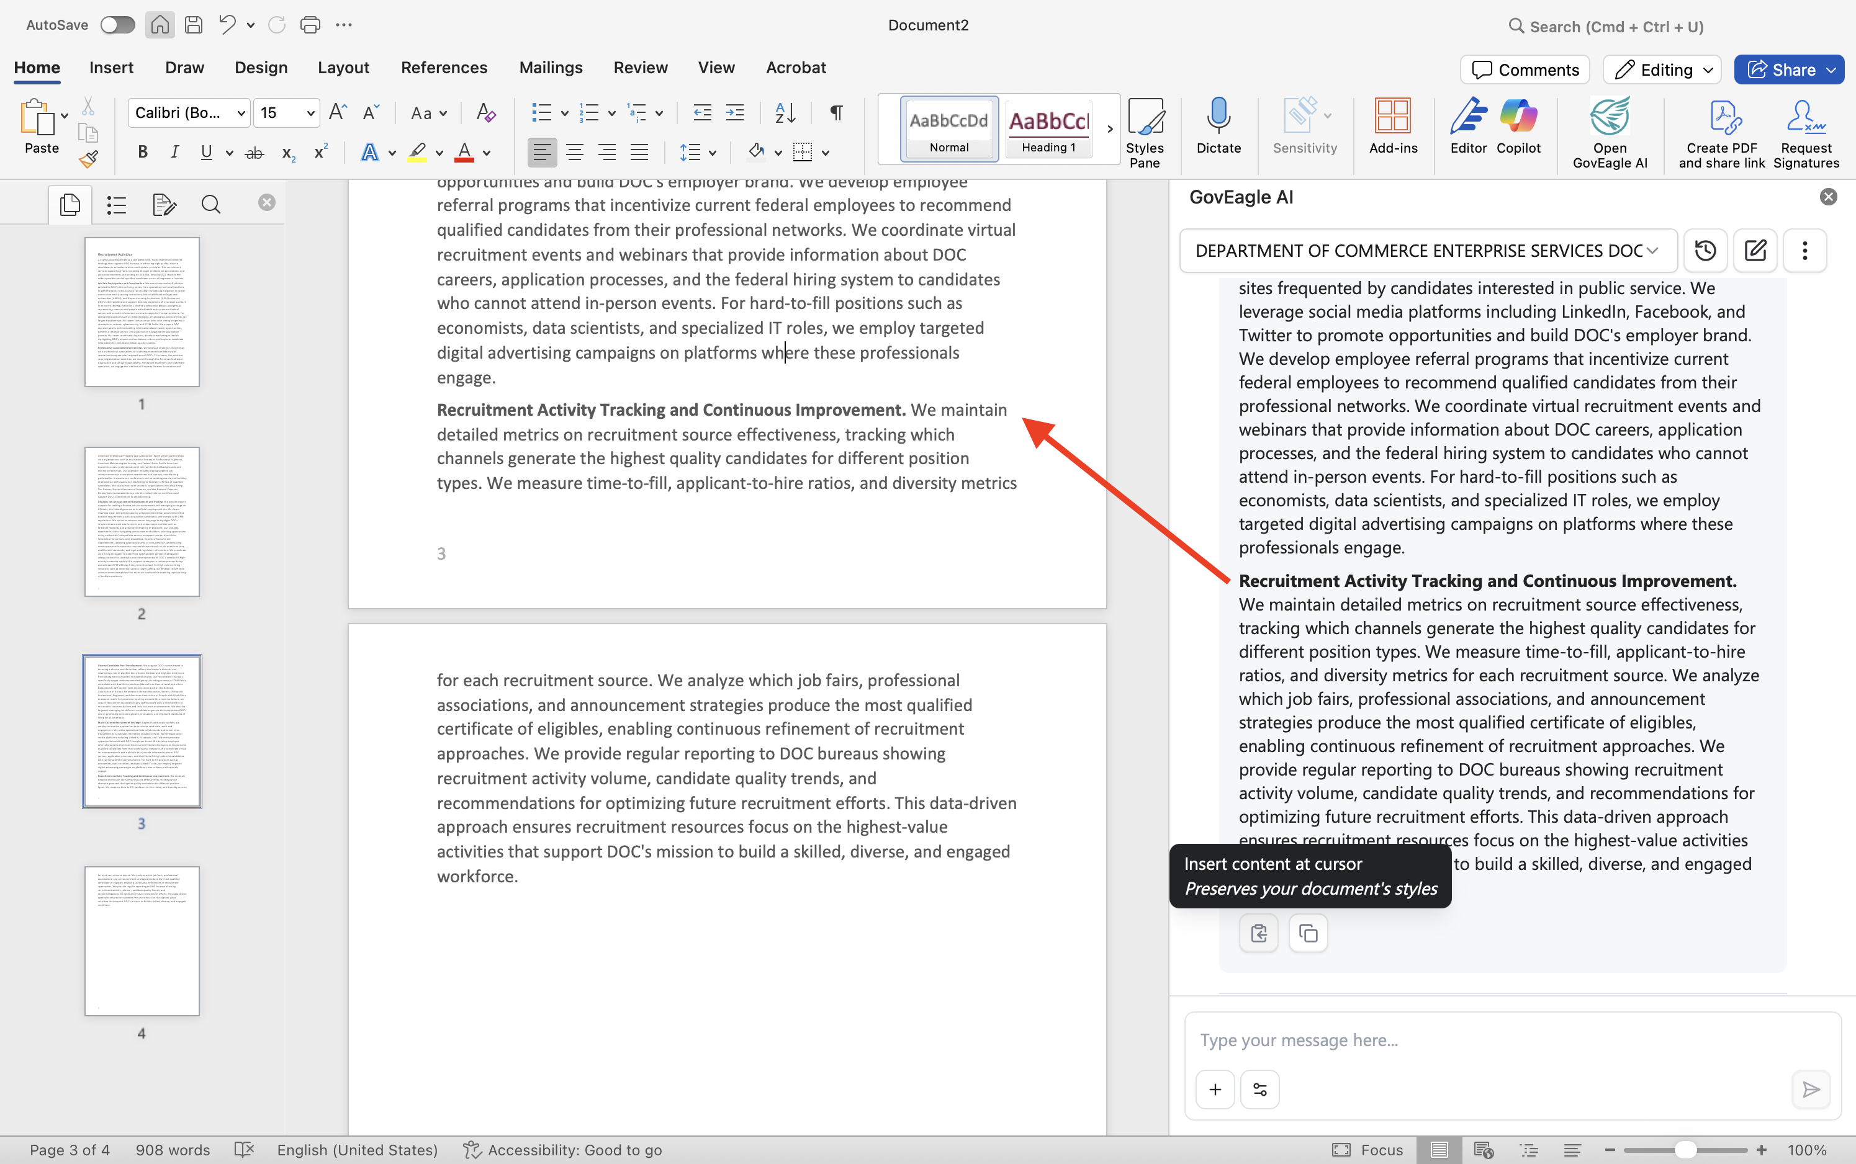Click the Share button

click(1788, 70)
